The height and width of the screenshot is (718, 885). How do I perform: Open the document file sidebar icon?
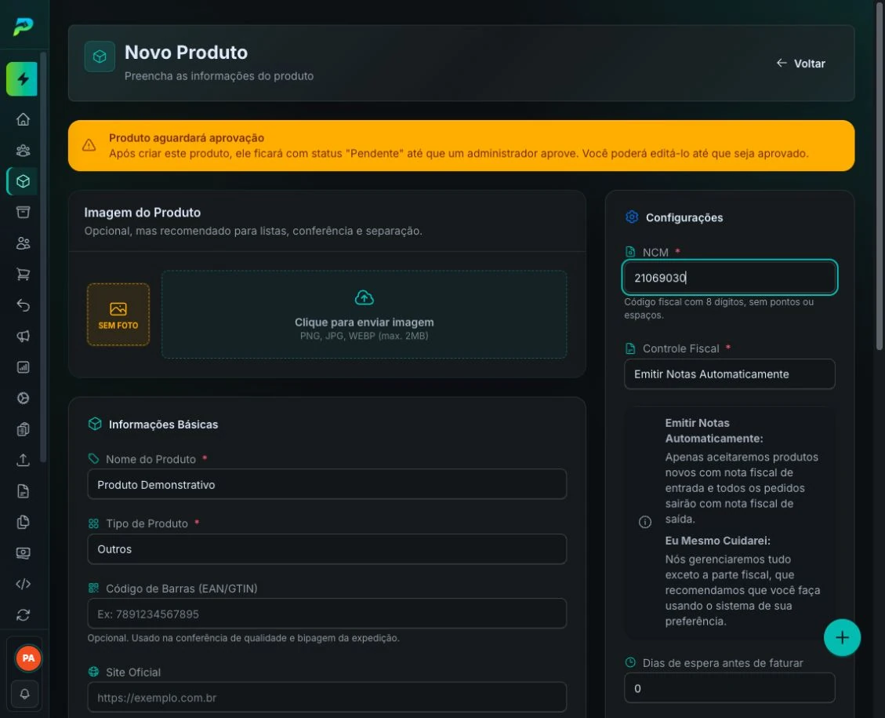click(x=24, y=491)
